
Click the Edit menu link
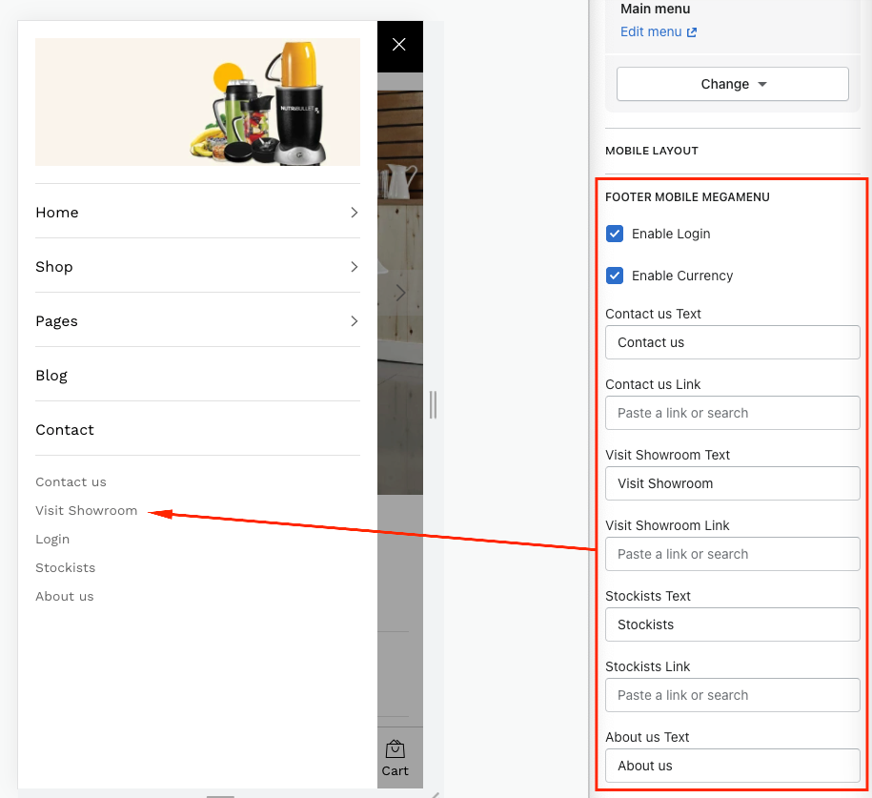(x=651, y=31)
